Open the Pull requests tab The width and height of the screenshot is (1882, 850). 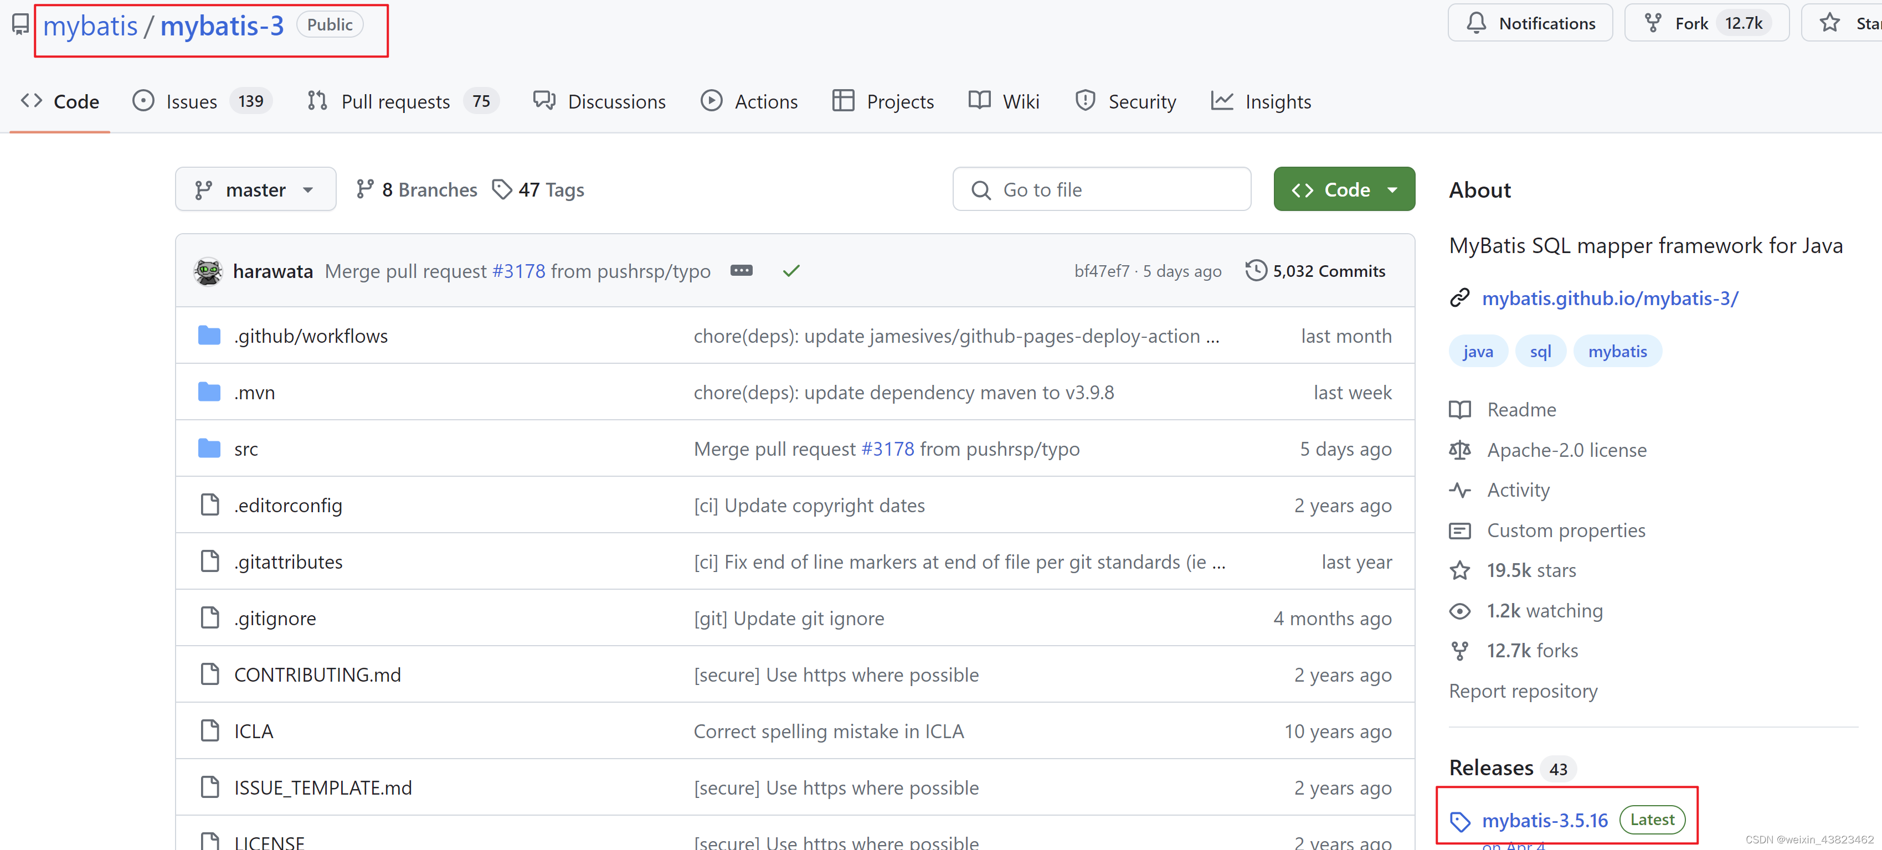pyautogui.click(x=403, y=101)
